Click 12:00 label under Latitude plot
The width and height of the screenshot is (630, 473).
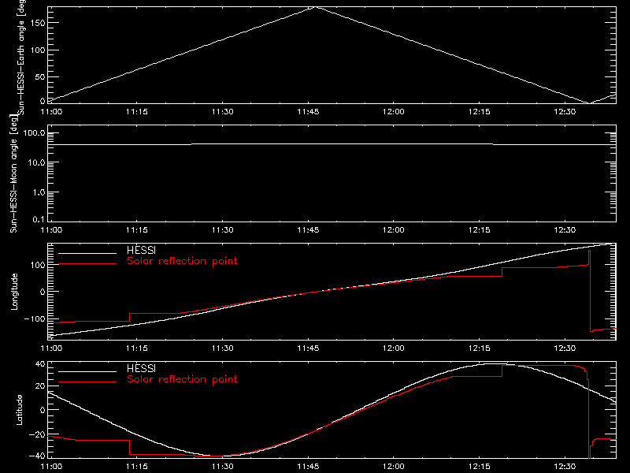point(394,467)
